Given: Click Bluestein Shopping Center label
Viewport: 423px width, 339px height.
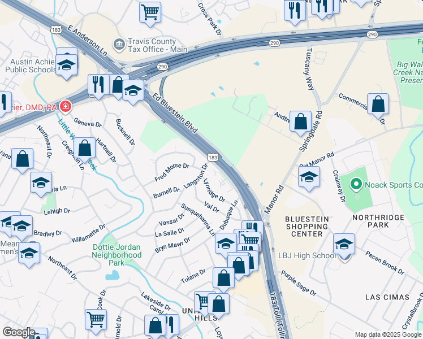Looking at the screenshot, I should [x=307, y=227].
